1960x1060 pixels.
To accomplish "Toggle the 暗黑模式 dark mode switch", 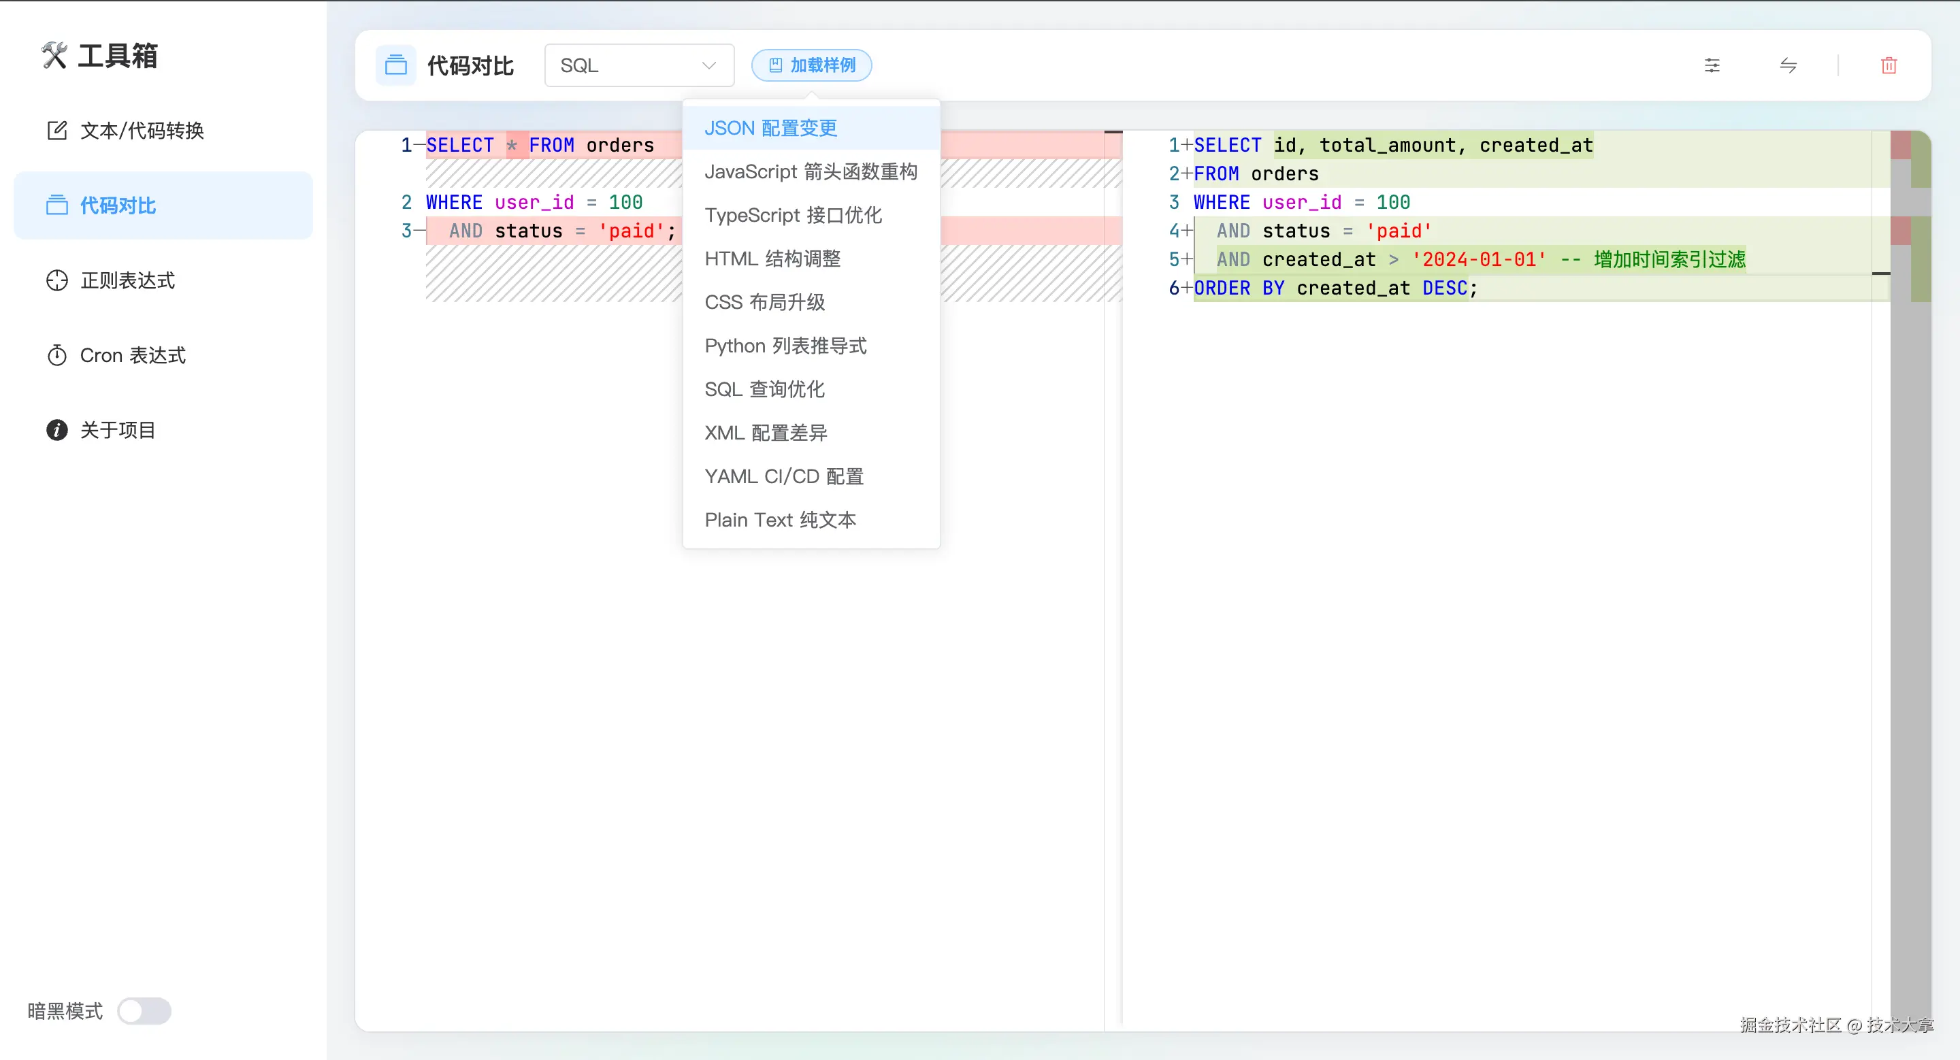I will point(144,1010).
